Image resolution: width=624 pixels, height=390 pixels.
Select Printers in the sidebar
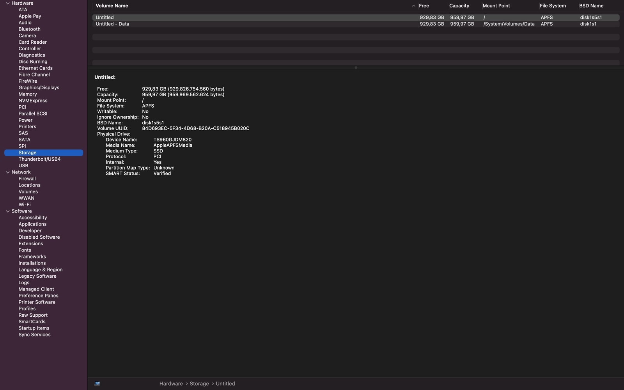pos(27,127)
